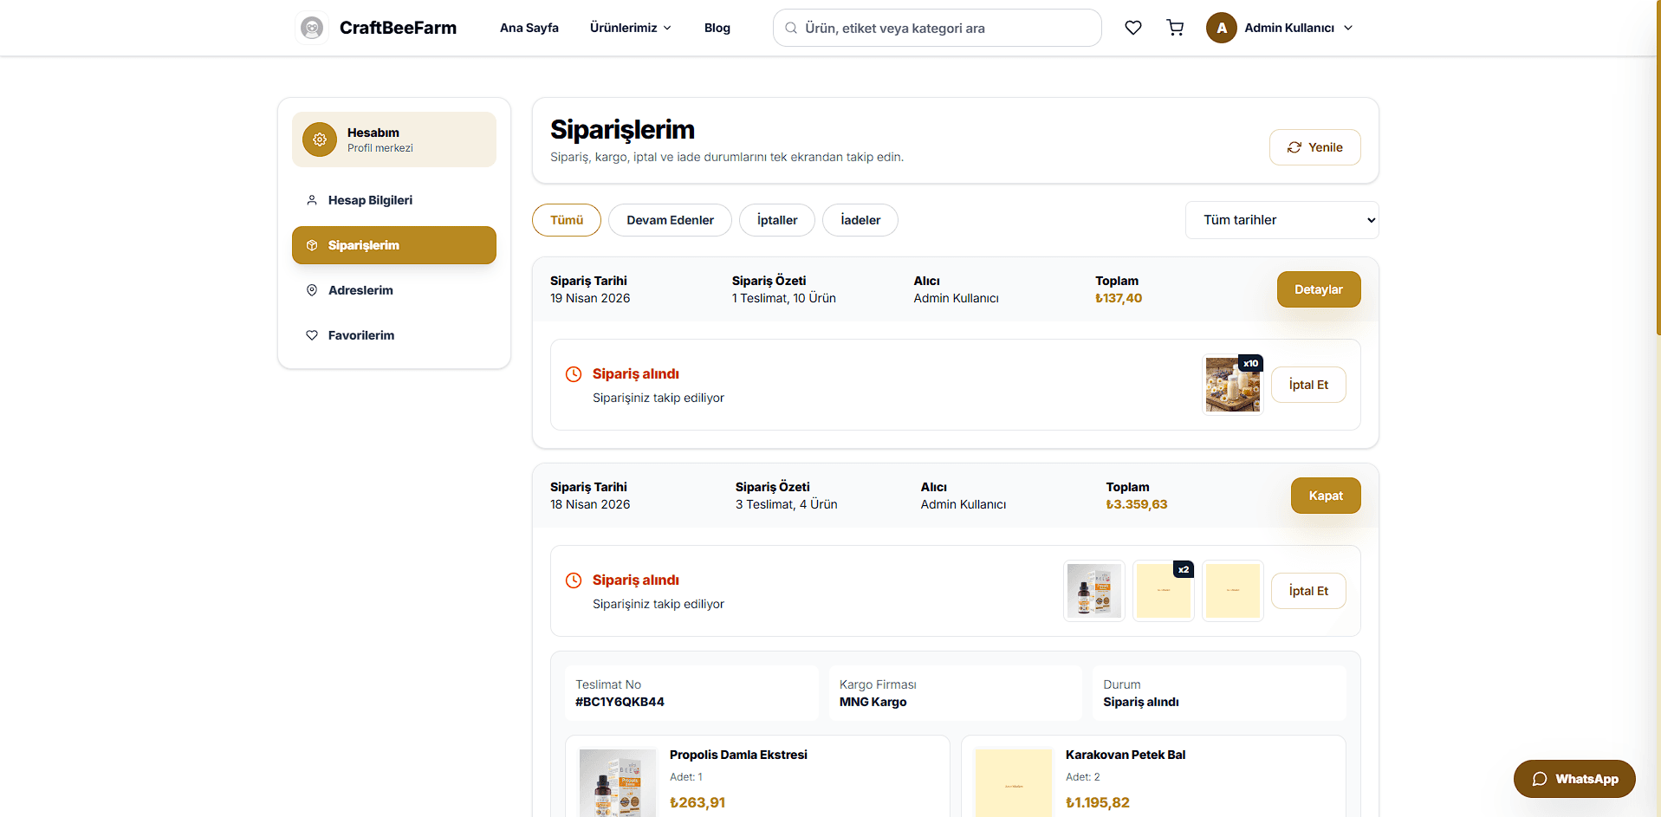Click the x10 product thumbnail
Viewport: 1661px width, 817px height.
[1232, 385]
